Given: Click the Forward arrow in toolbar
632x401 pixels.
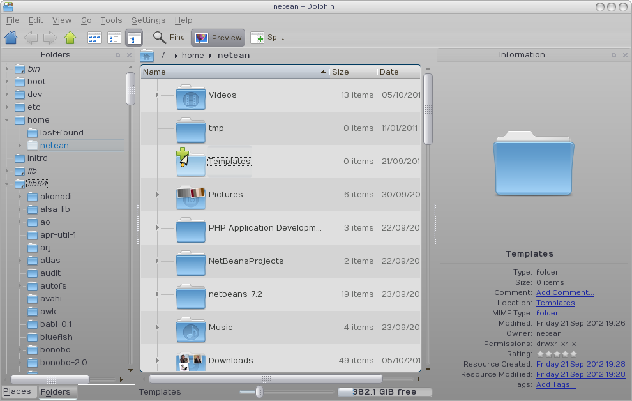Looking at the screenshot, I should pyautogui.click(x=50, y=38).
